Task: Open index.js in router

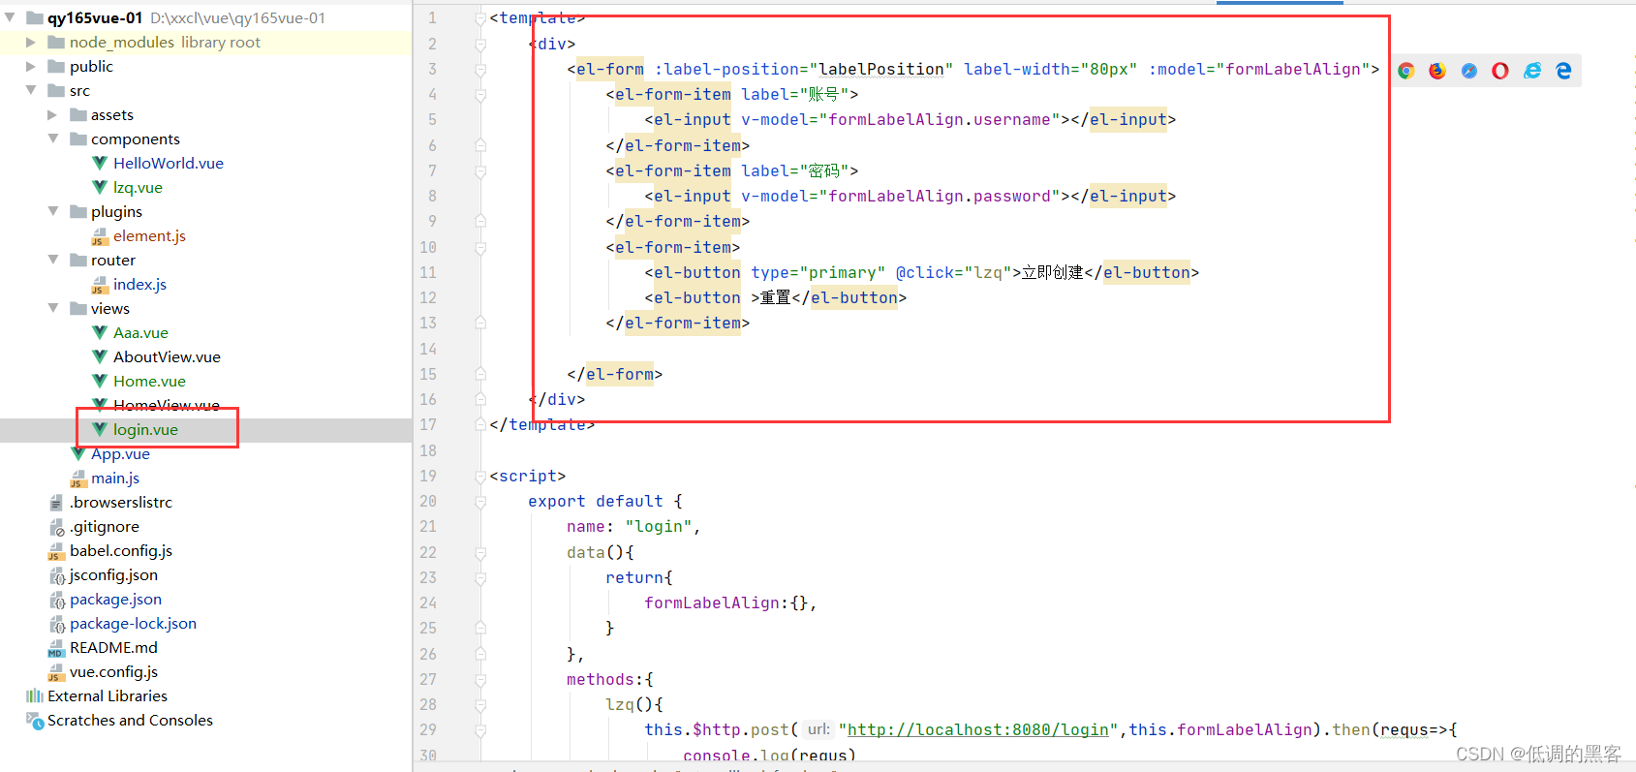Action: (139, 284)
